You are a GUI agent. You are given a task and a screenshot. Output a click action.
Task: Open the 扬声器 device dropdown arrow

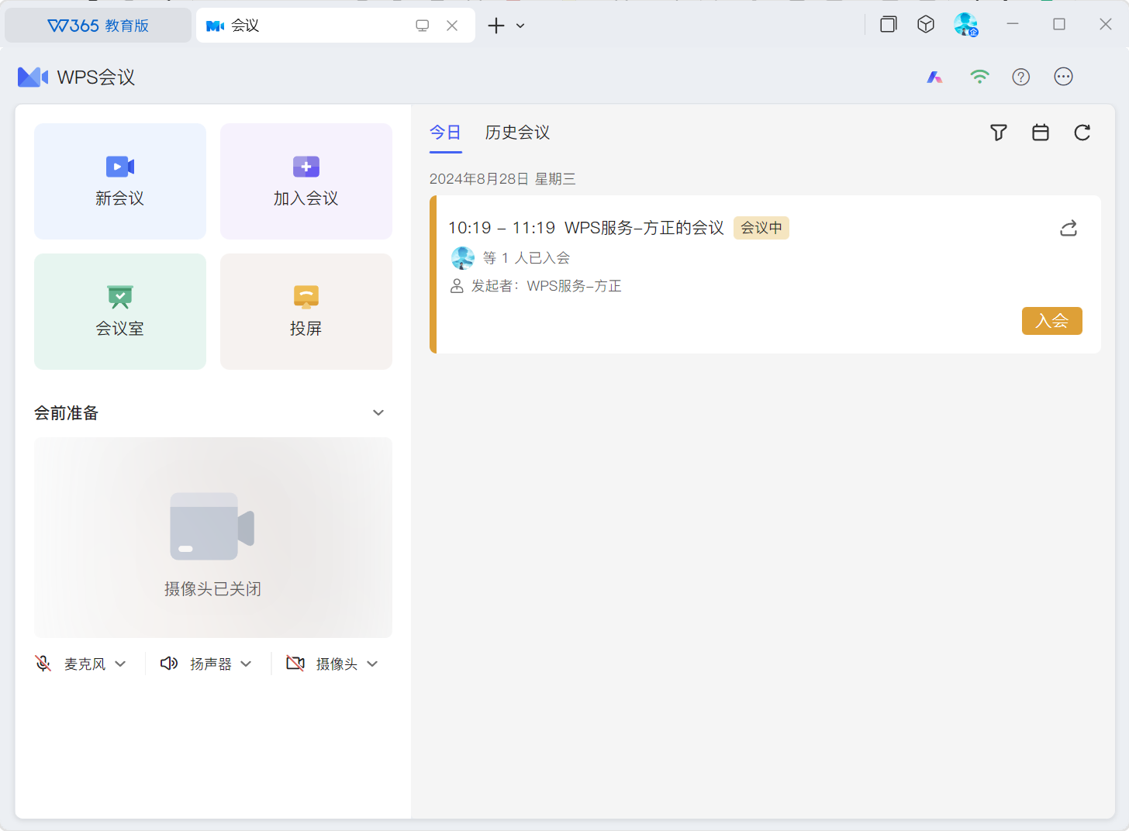246,664
